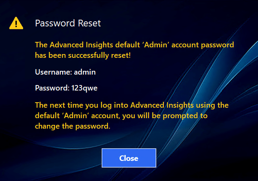Click "you will be prompted to" text
The width and height of the screenshot is (258, 181).
click(x=174, y=115)
